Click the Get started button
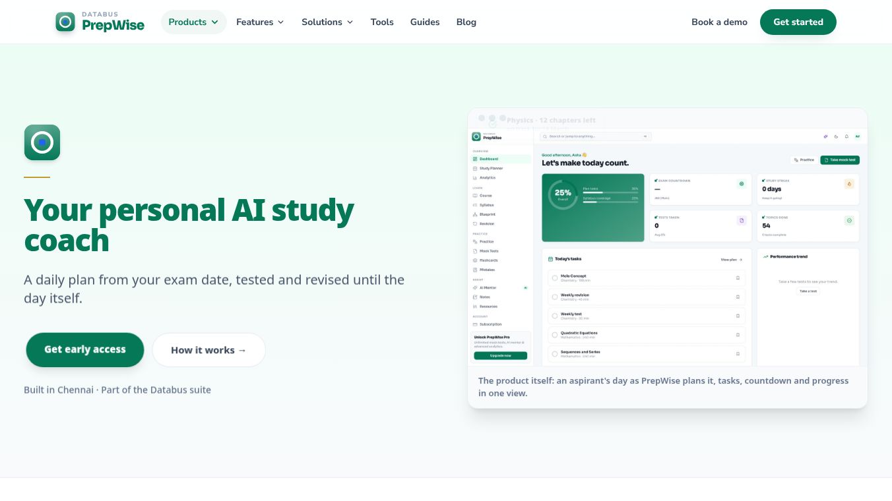The image size is (892, 501). click(x=798, y=22)
